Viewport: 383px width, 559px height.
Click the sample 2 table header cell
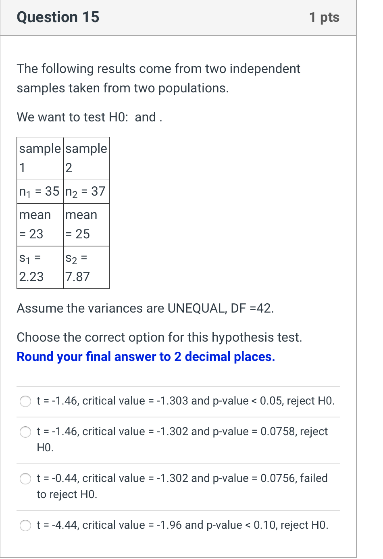point(86,158)
